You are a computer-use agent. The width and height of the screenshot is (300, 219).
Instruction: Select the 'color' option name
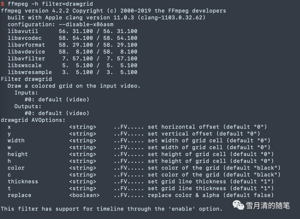16,168
